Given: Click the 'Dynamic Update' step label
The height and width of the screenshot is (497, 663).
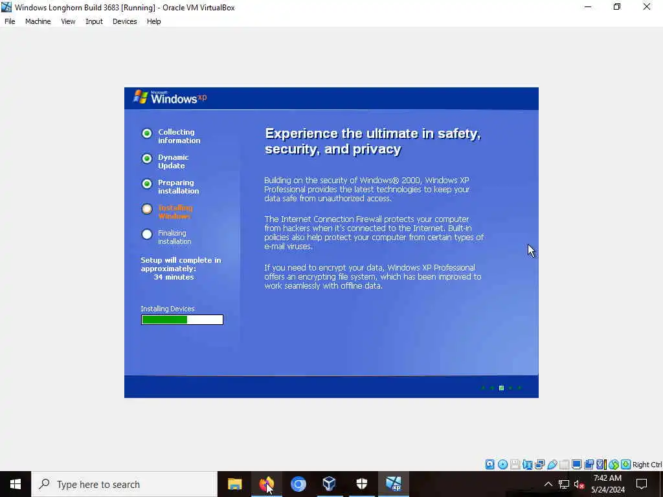Looking at the screenshot, I should [x=174, y=161].
